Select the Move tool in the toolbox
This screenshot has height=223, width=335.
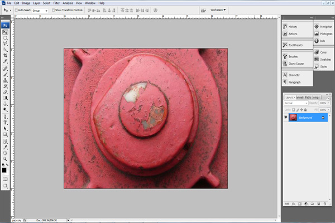(5, 32)
